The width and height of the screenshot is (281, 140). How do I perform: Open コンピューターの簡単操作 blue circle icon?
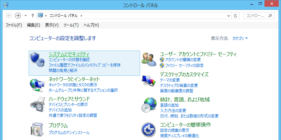149,130
